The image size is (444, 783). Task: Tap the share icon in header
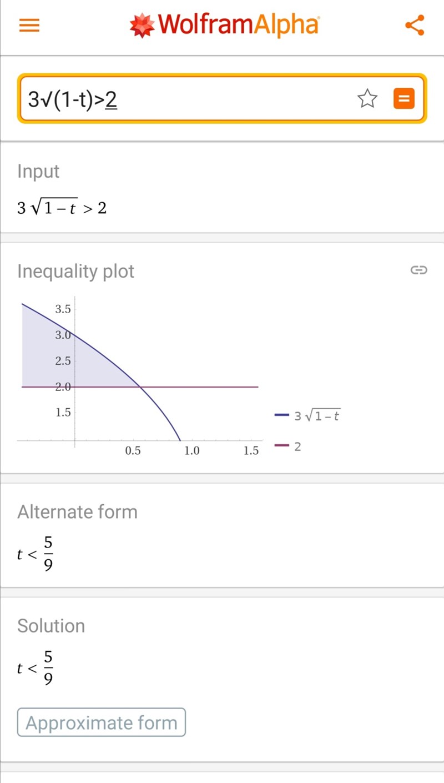415,26
